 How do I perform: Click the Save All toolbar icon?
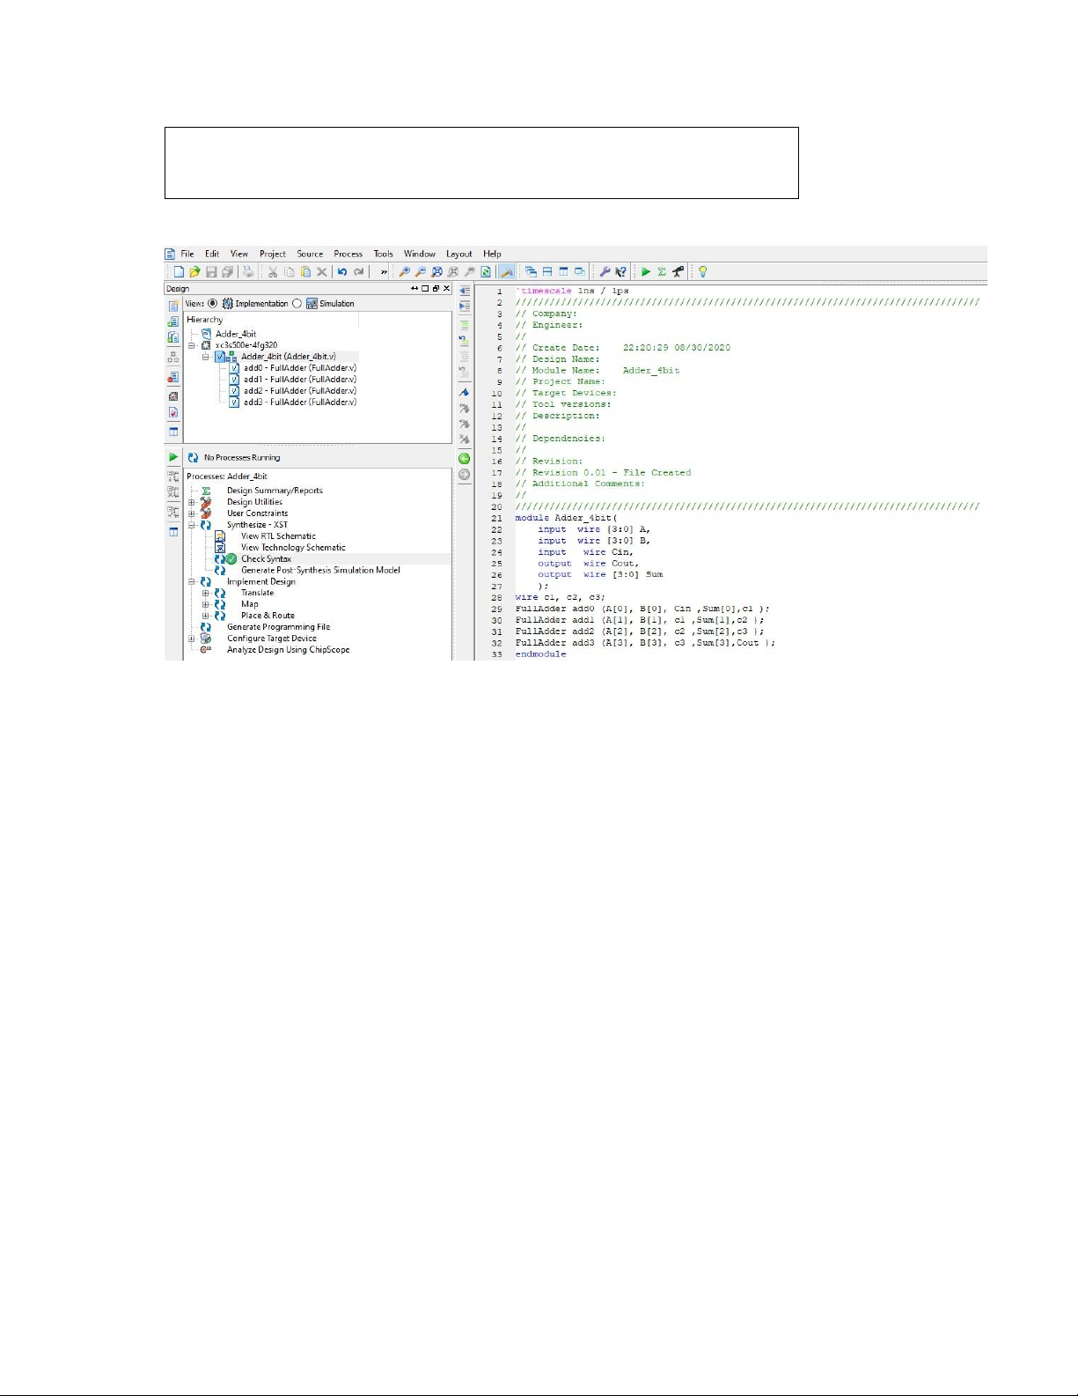[x=227, y=272]
